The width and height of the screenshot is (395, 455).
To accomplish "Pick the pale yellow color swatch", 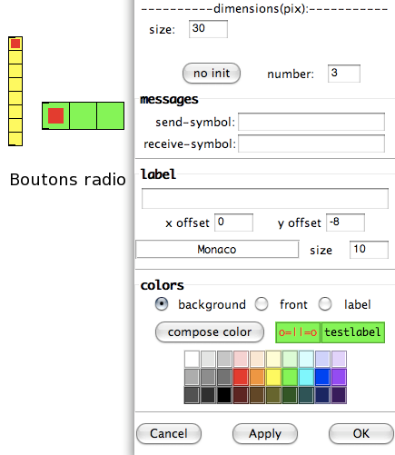I will pyautogui.click(x=273, y=359).
